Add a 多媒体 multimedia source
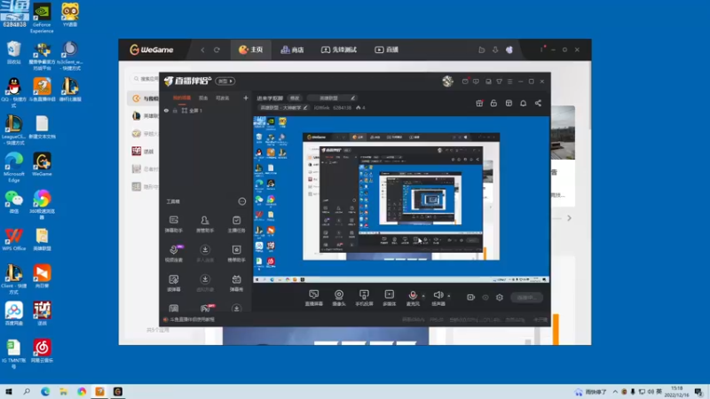The image size is (710, 399). 390,298
